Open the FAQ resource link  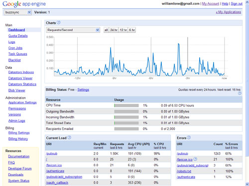tap(11, 162)
